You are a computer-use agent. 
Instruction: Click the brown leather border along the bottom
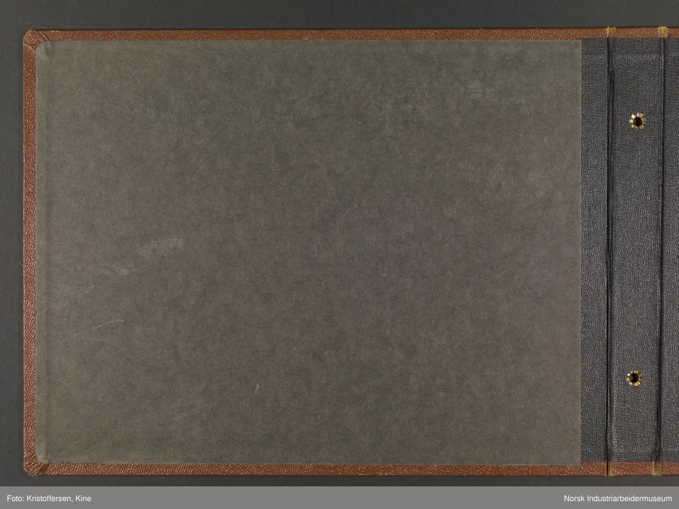pyautogui.click(x=311, y=469)
